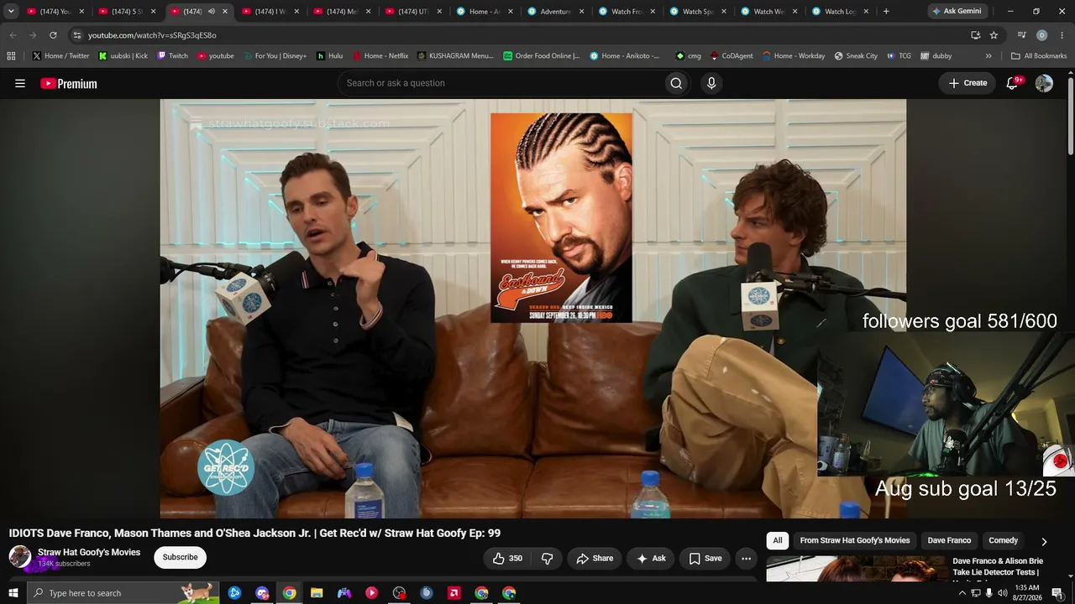Open File Explorer from the taskbar
The height and width of the screenshot is (604, 1075).
coord(317,593)
